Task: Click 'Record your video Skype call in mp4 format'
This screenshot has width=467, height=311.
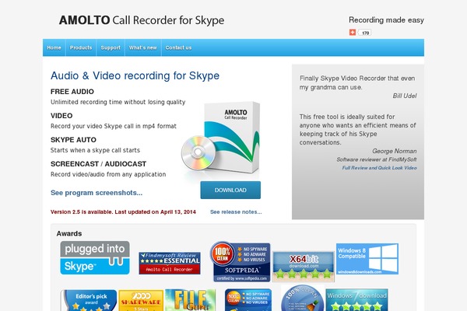Action: [x=114, y=126]
